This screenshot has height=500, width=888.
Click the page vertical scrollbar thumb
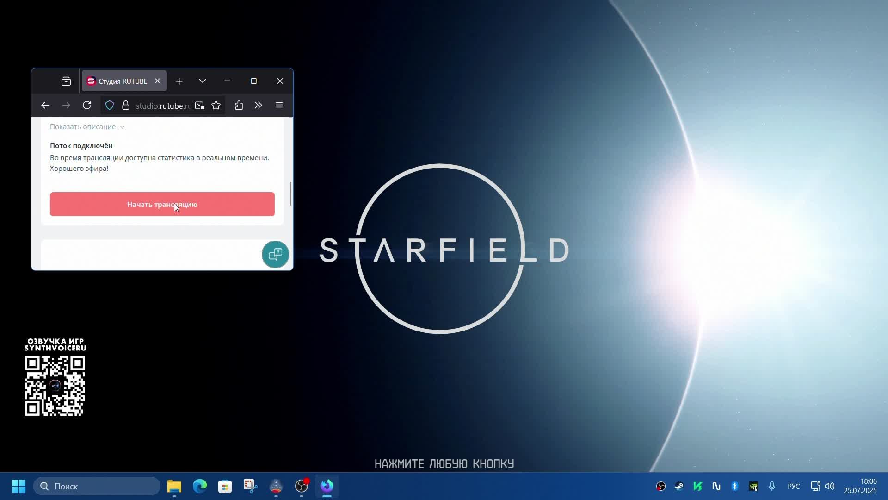(291, 194)
